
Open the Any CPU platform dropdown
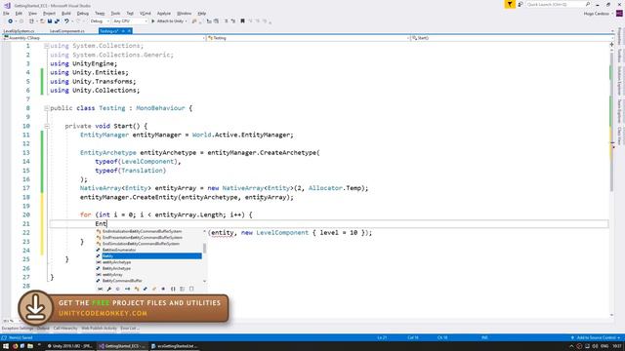coord(130,21)
